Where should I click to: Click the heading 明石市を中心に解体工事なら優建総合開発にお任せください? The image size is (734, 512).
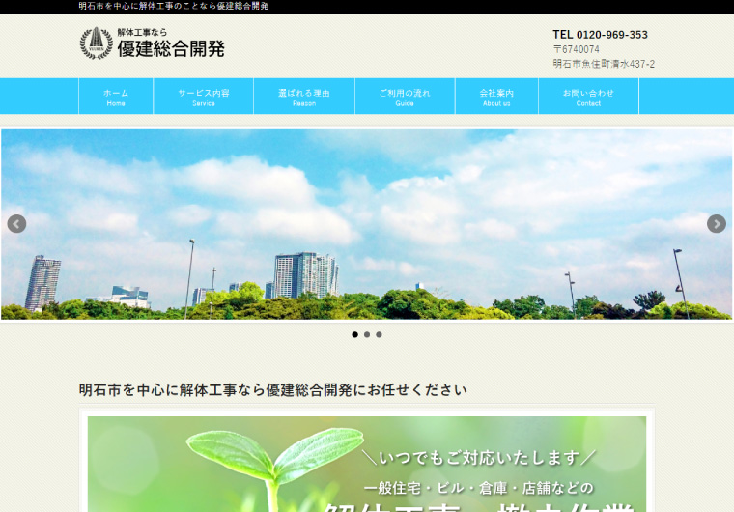coord(273,390)
